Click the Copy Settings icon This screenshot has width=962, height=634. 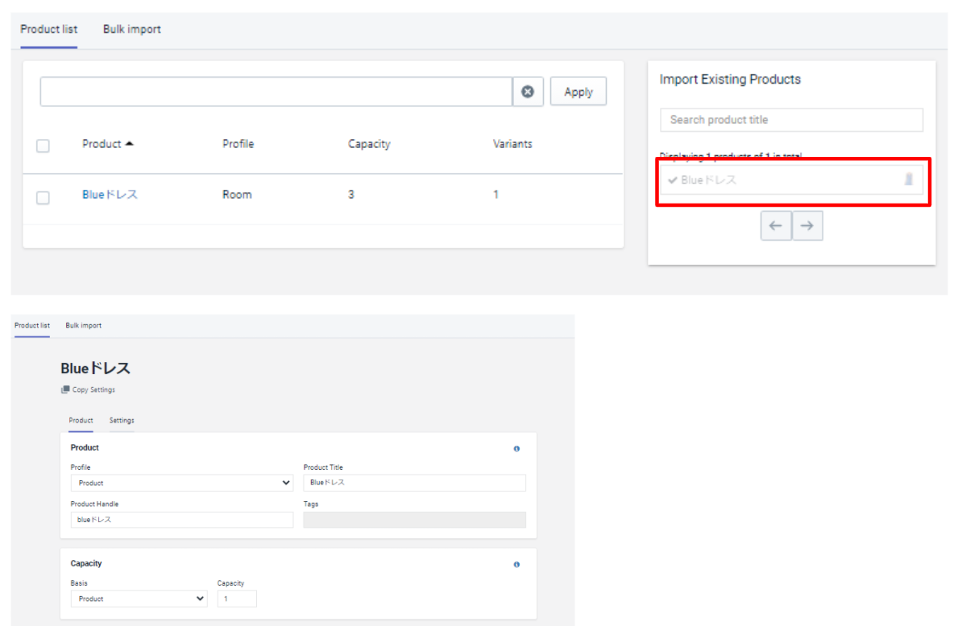65,389
